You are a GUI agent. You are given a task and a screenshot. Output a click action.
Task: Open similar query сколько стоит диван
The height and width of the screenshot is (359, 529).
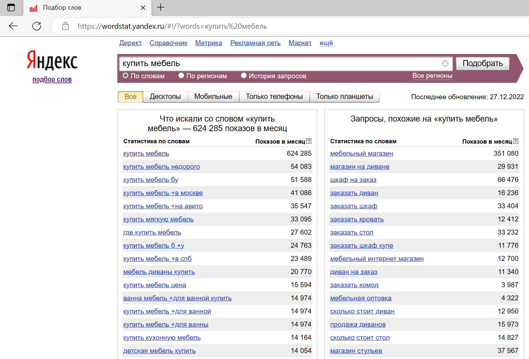tap(362, 311)
